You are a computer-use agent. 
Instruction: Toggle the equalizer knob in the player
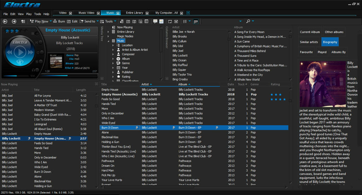[40, 62]
